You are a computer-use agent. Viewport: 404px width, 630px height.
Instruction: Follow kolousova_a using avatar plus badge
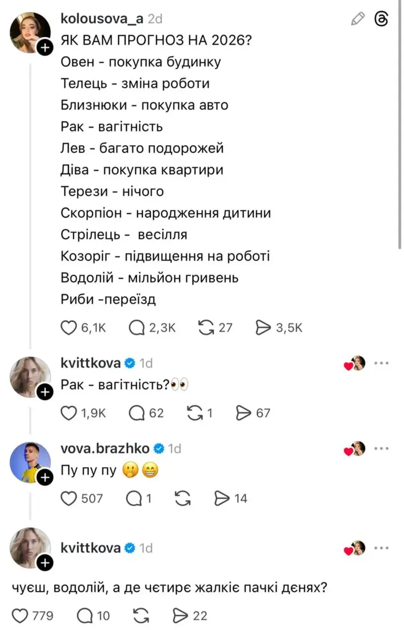click(45, 48)
